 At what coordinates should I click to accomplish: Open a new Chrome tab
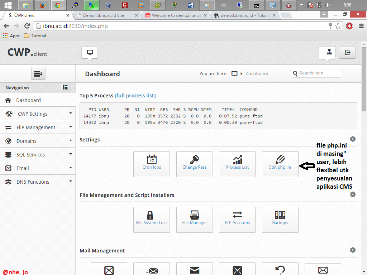(x=286, y=15)
